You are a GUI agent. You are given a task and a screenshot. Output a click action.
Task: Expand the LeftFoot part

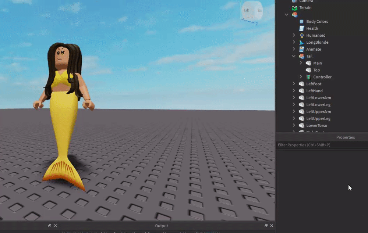(x=294, y=84)
